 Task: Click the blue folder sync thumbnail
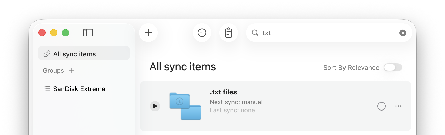point(185,106)
